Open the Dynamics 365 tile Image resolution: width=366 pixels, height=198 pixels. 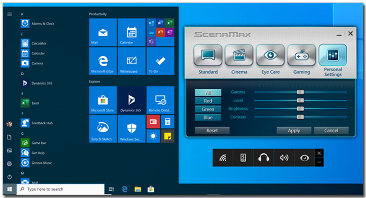pos(132,100)
